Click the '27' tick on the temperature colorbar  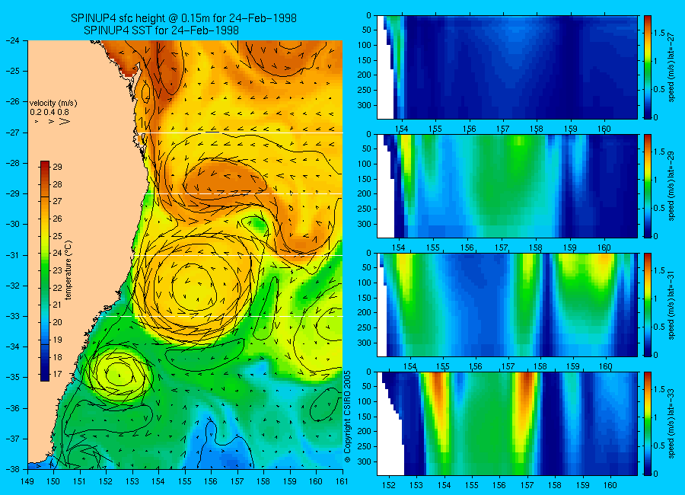coord(57,201)
